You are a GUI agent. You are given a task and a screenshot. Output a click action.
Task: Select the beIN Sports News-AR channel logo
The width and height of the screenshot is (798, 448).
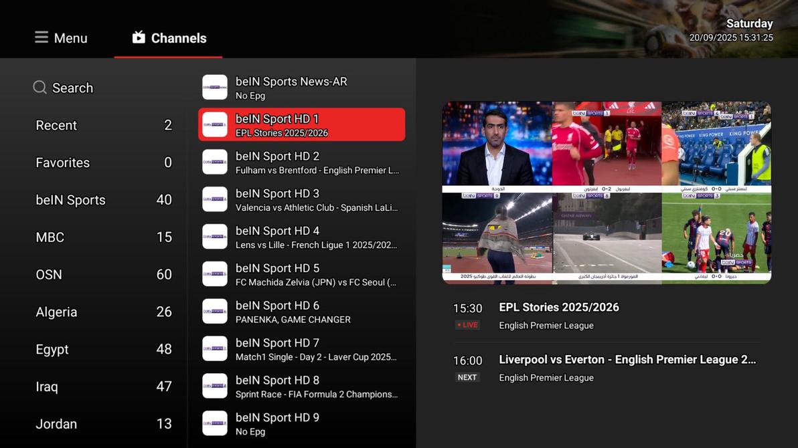click(214, 87)
